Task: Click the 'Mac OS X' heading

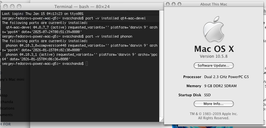Action: click(214, 49)
